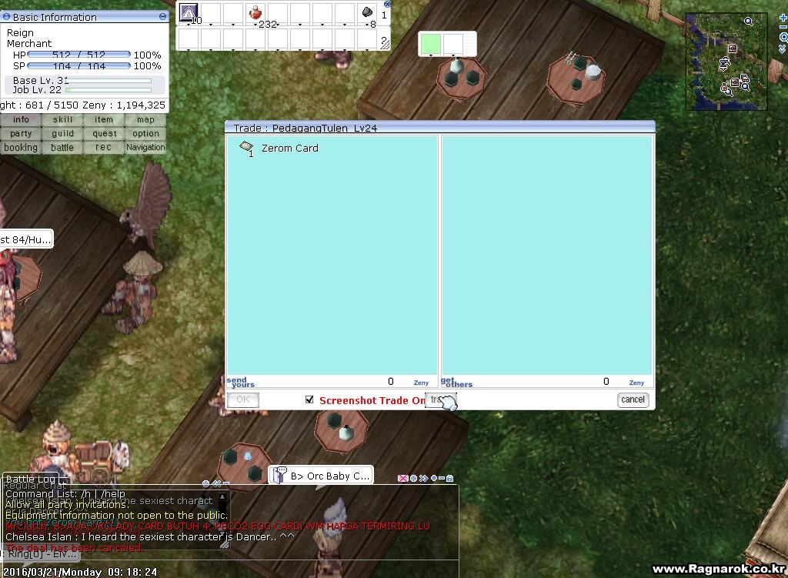Viewport: 788px width, 578px height.
Task: Click the resize grip on the hotkey bar
Action: coord(385,43)
